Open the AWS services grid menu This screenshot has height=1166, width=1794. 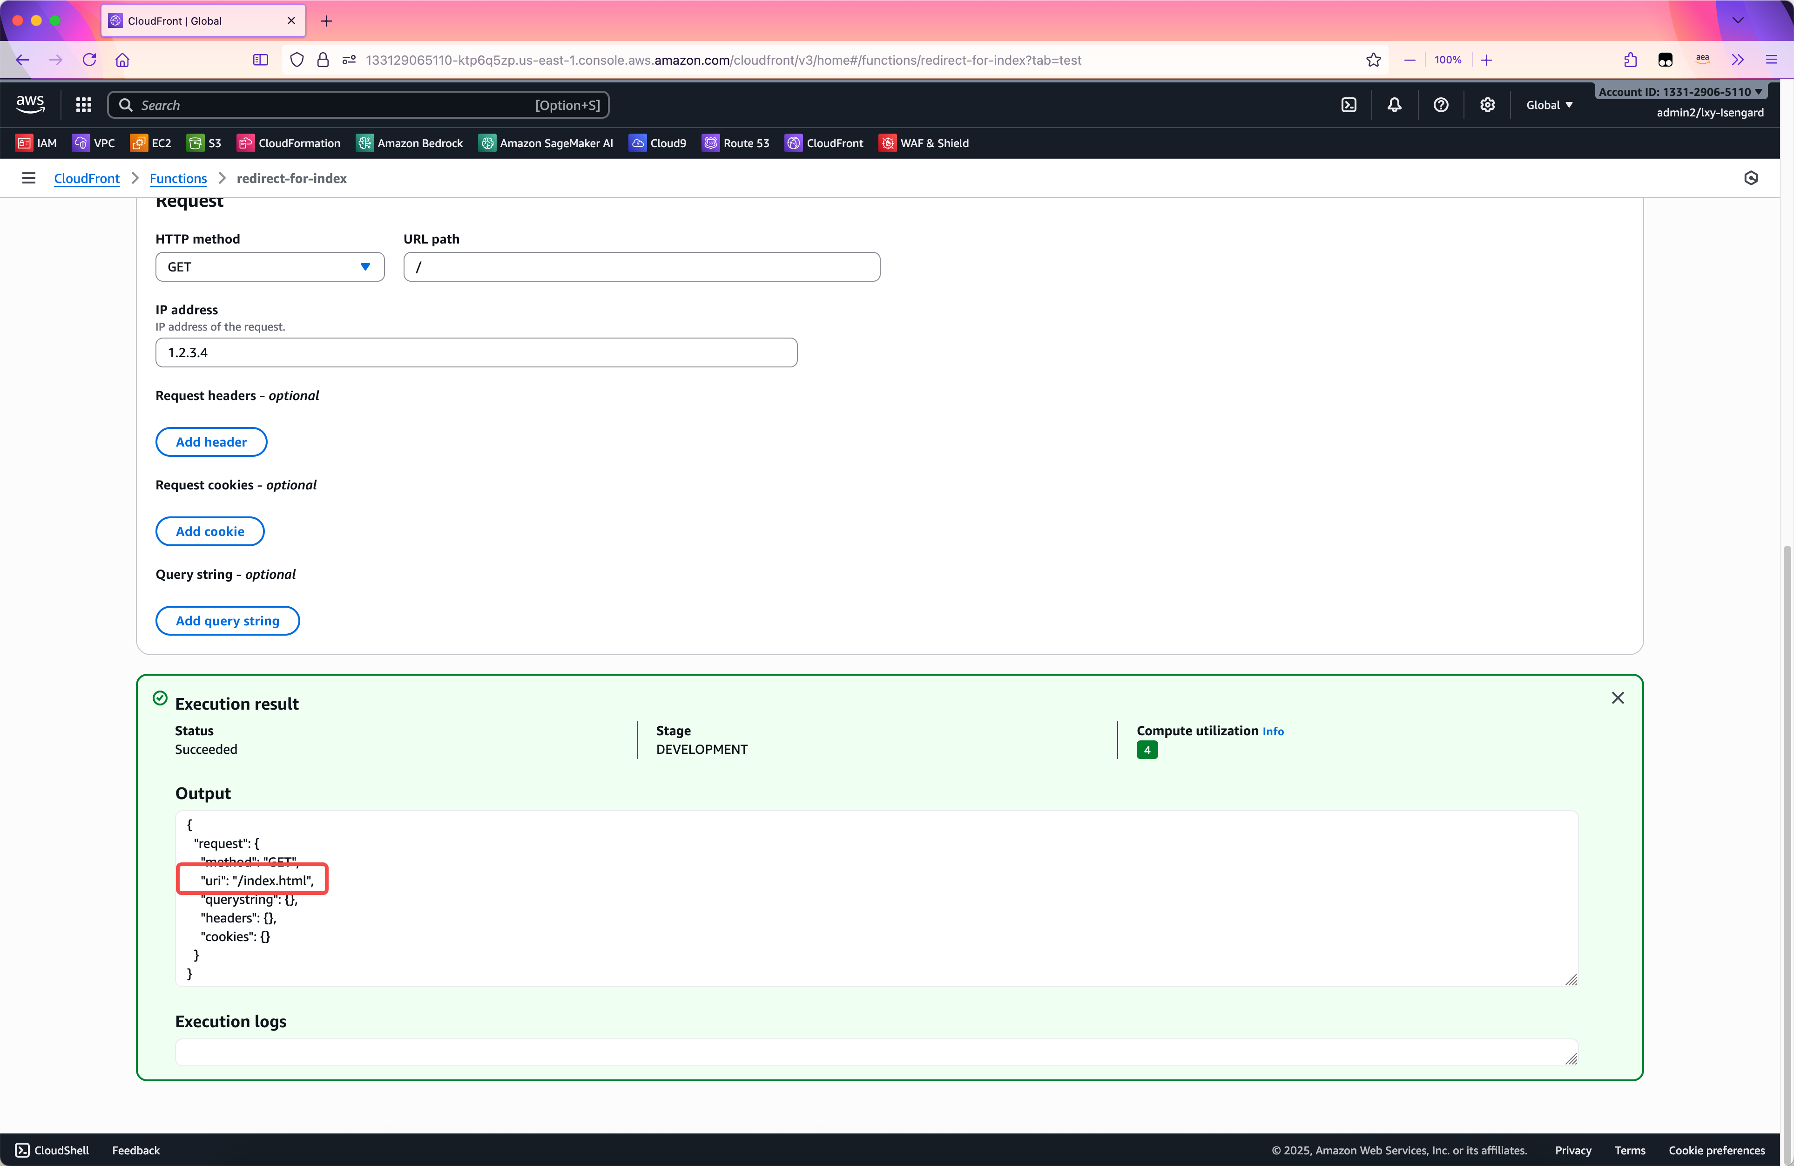[x=83, y=105]
